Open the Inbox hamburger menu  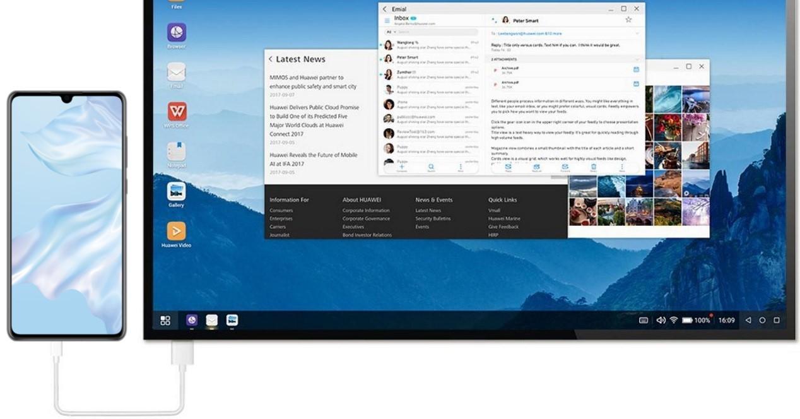(387, 21)
